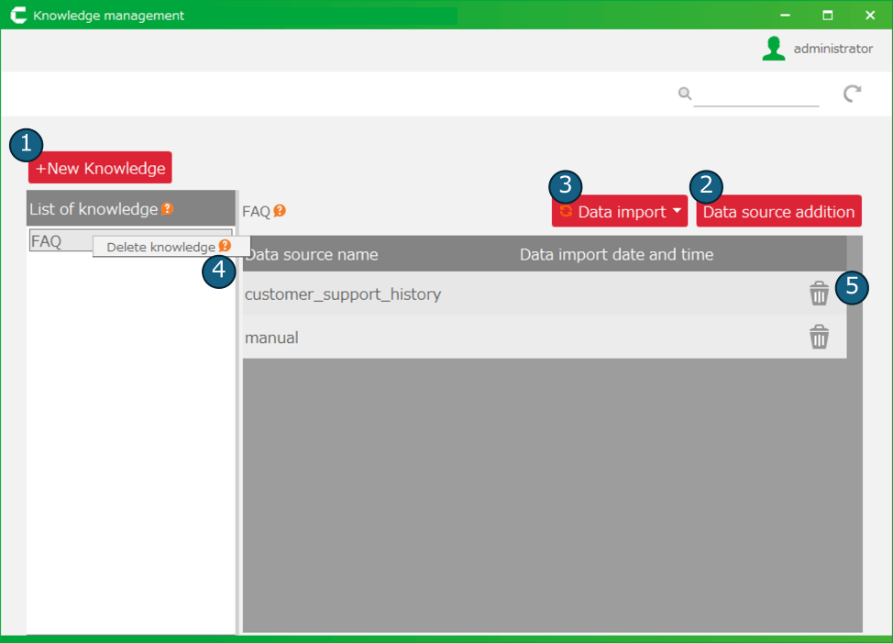Screen dimensions: 893x643
Task: Click the app logo in title bar
Action: [x=17, y=16]
